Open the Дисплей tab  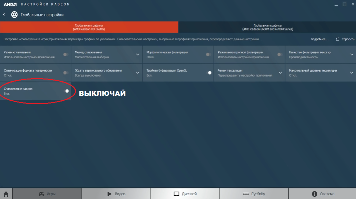point(185,194)
